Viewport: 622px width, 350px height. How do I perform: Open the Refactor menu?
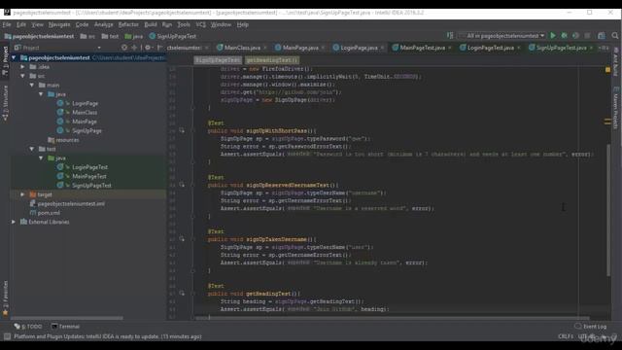(x=128, y=24)
